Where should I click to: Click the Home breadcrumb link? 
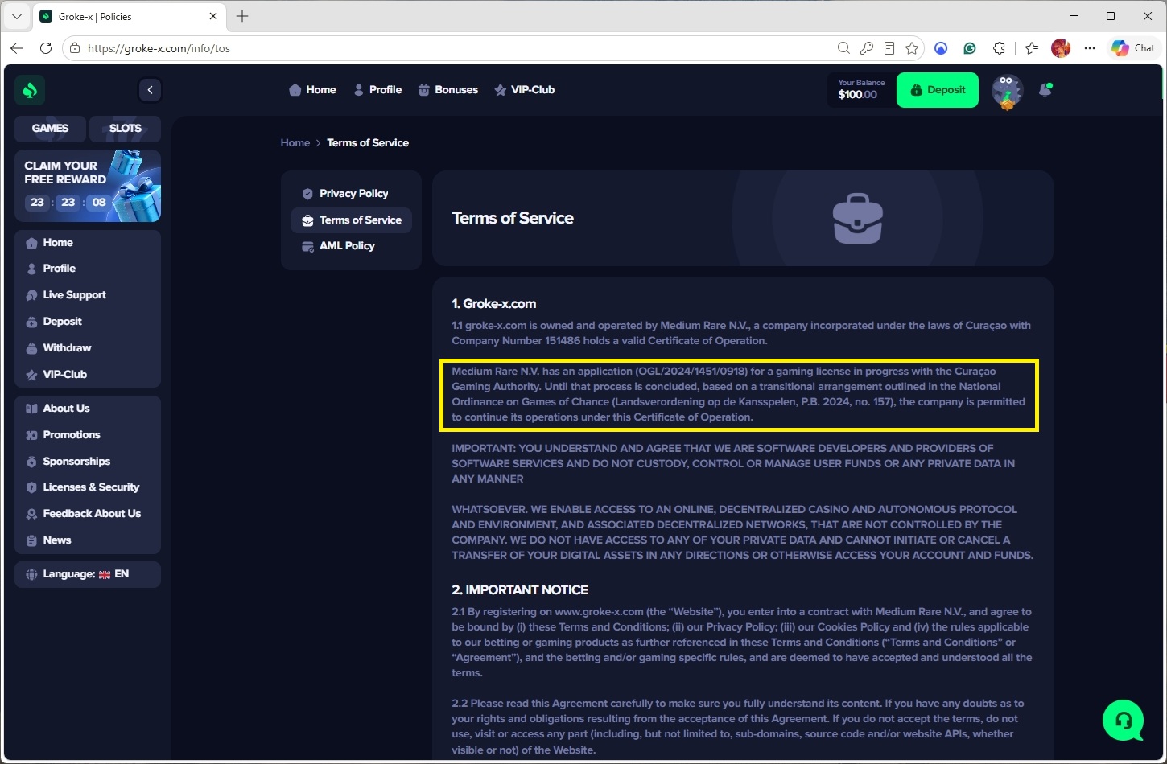pos(295,143)
